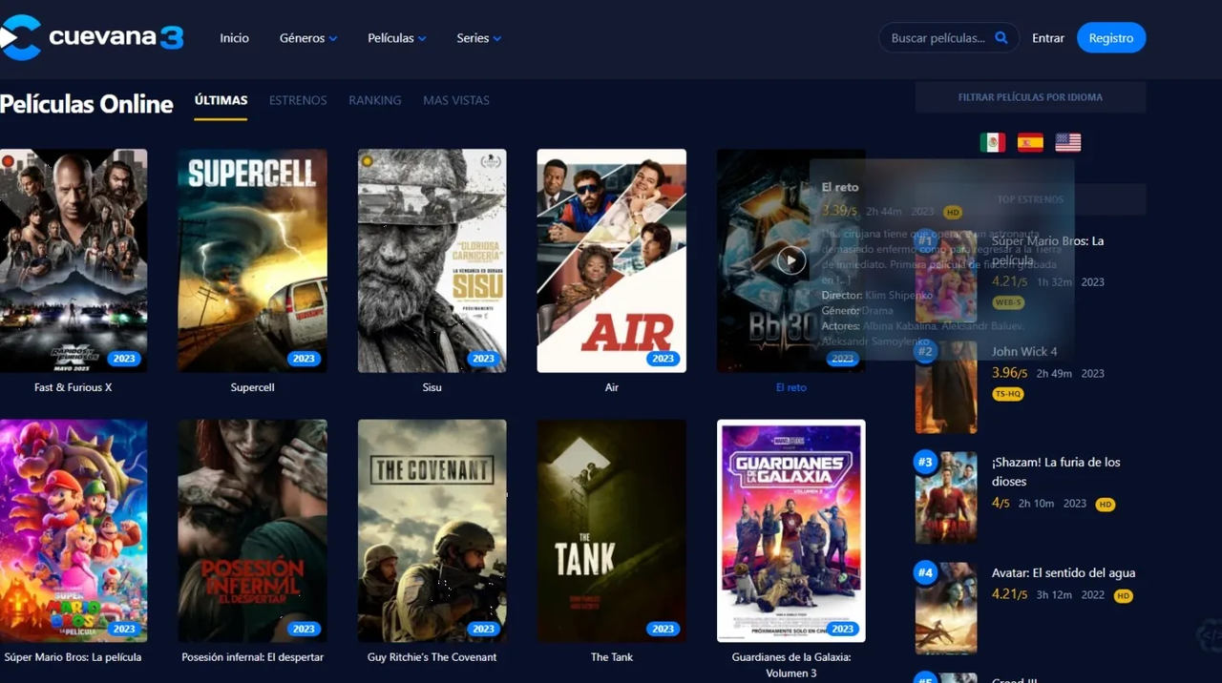
Task: Click the Registro button
Action: 1111,38
